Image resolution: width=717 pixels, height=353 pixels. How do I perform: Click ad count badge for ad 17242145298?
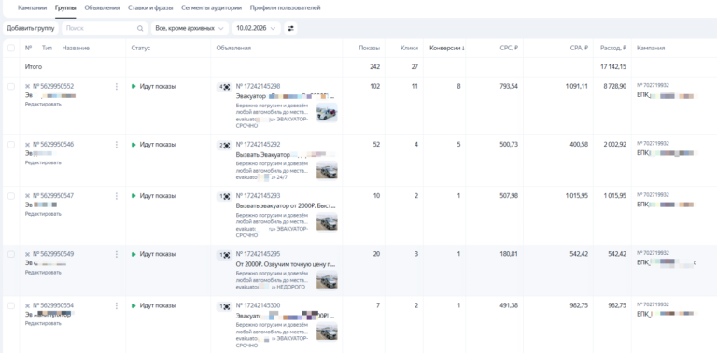(224, 87)
